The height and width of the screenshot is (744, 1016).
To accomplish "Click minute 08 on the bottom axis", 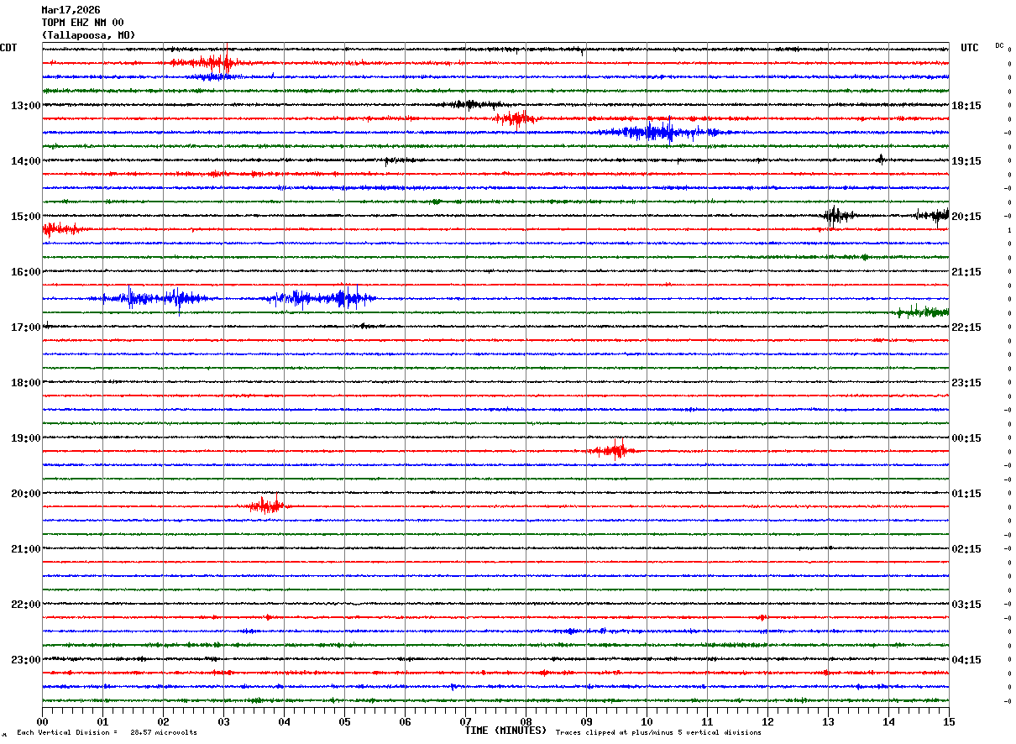I will click(526, 721).
